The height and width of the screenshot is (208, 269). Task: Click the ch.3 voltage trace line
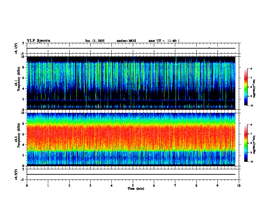tap(131, 174)
